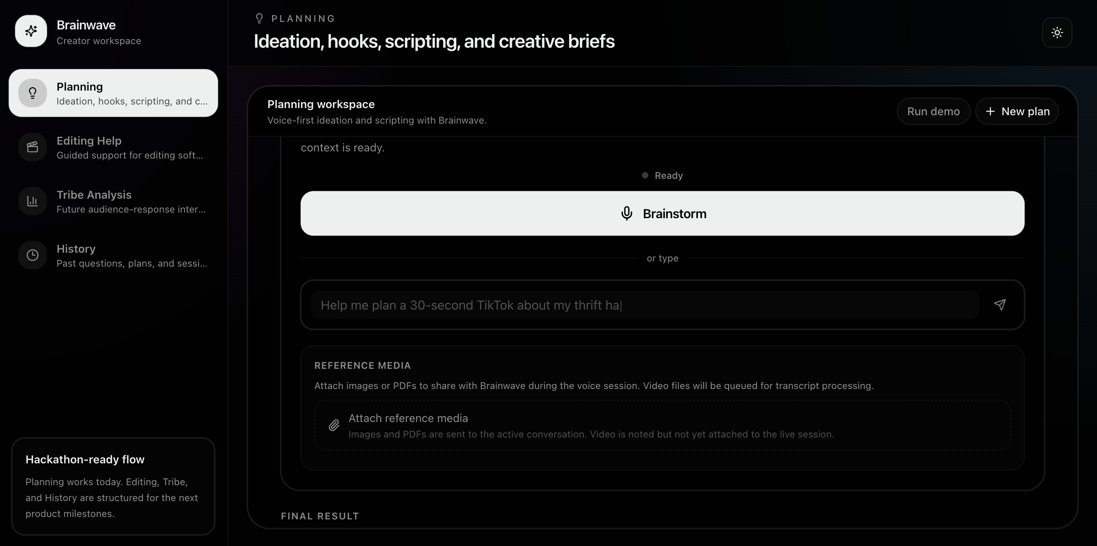Viewport: 1097px width, 546px height.
Task: Click the History clock icon
Action: 32,256
